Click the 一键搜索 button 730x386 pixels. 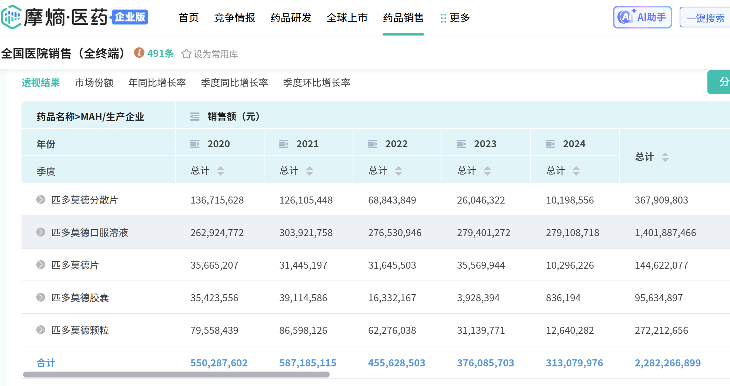tap(705, 18)
